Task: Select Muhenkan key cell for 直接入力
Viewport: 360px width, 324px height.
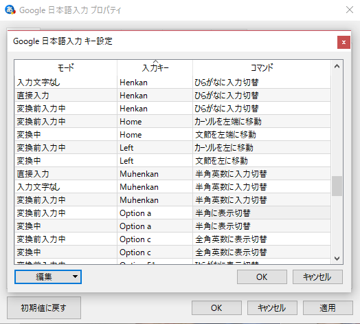Action: click(x=155, y=174)
